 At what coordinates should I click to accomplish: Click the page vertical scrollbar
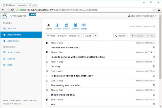click(x=160, y=47)
